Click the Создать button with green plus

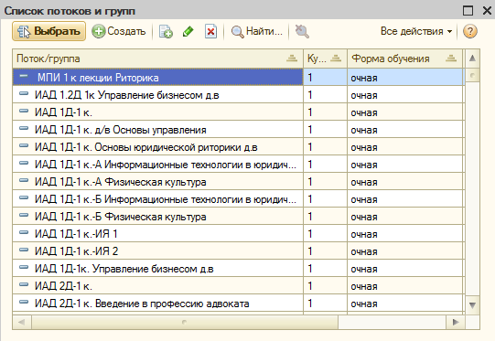coord(119,31)
